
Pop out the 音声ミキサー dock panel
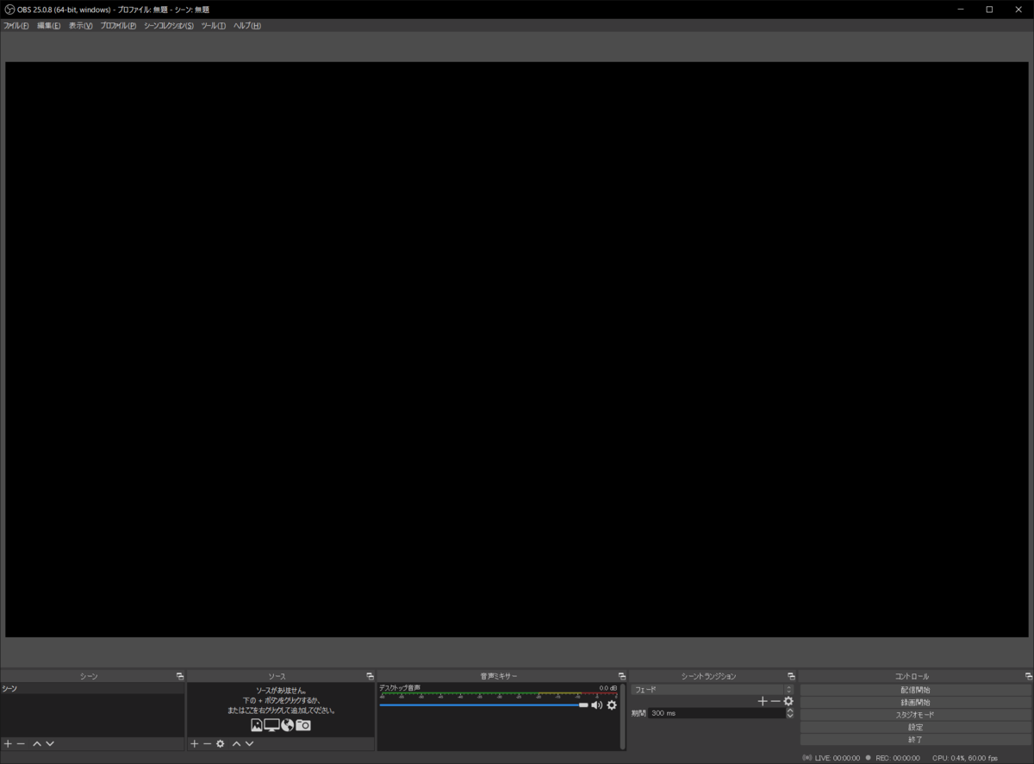click(621, 676)
